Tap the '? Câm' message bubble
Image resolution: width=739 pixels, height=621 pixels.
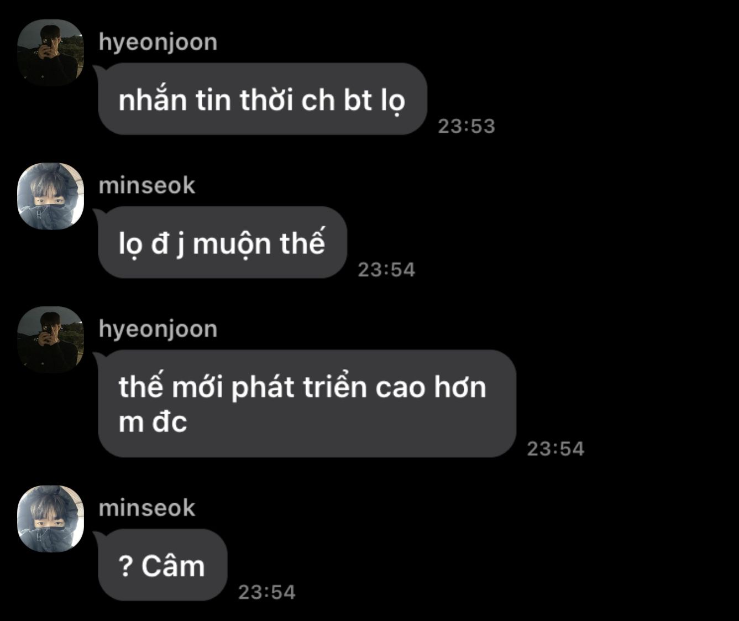[163, 565]
